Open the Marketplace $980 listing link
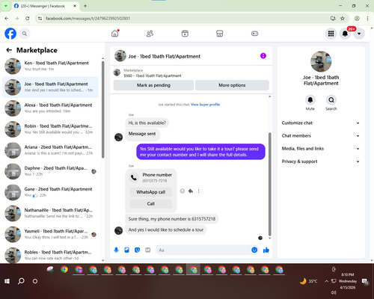Viewport: 374px width, 299px height. 153,75
